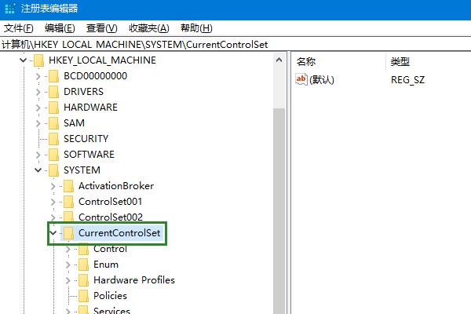471x314 pixels.
Task: Click the ControlSet001 folder icon
Action: (x=69, y=202)
